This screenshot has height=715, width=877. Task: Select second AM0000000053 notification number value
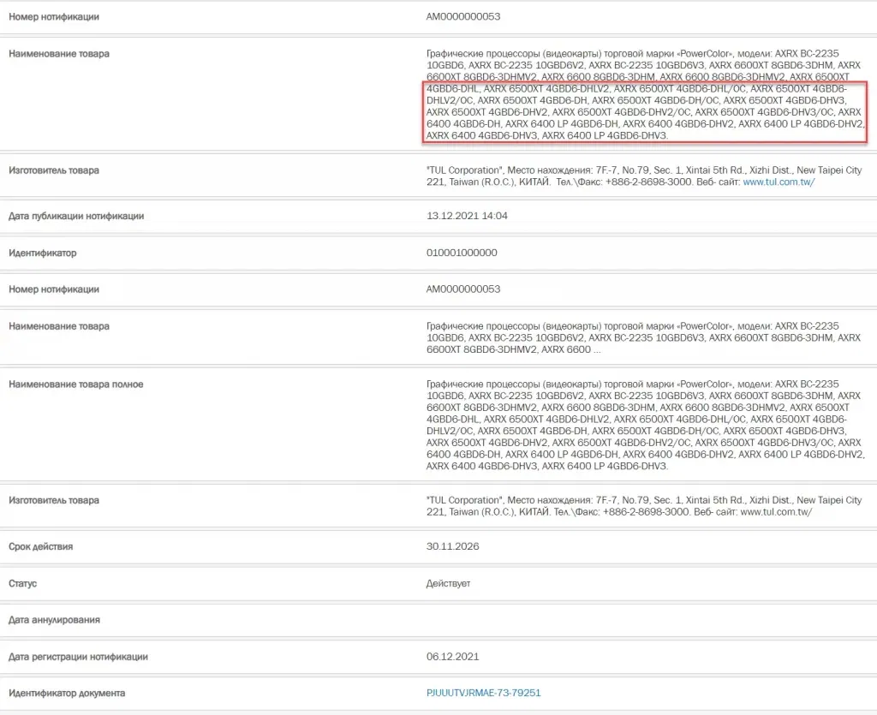463,289
